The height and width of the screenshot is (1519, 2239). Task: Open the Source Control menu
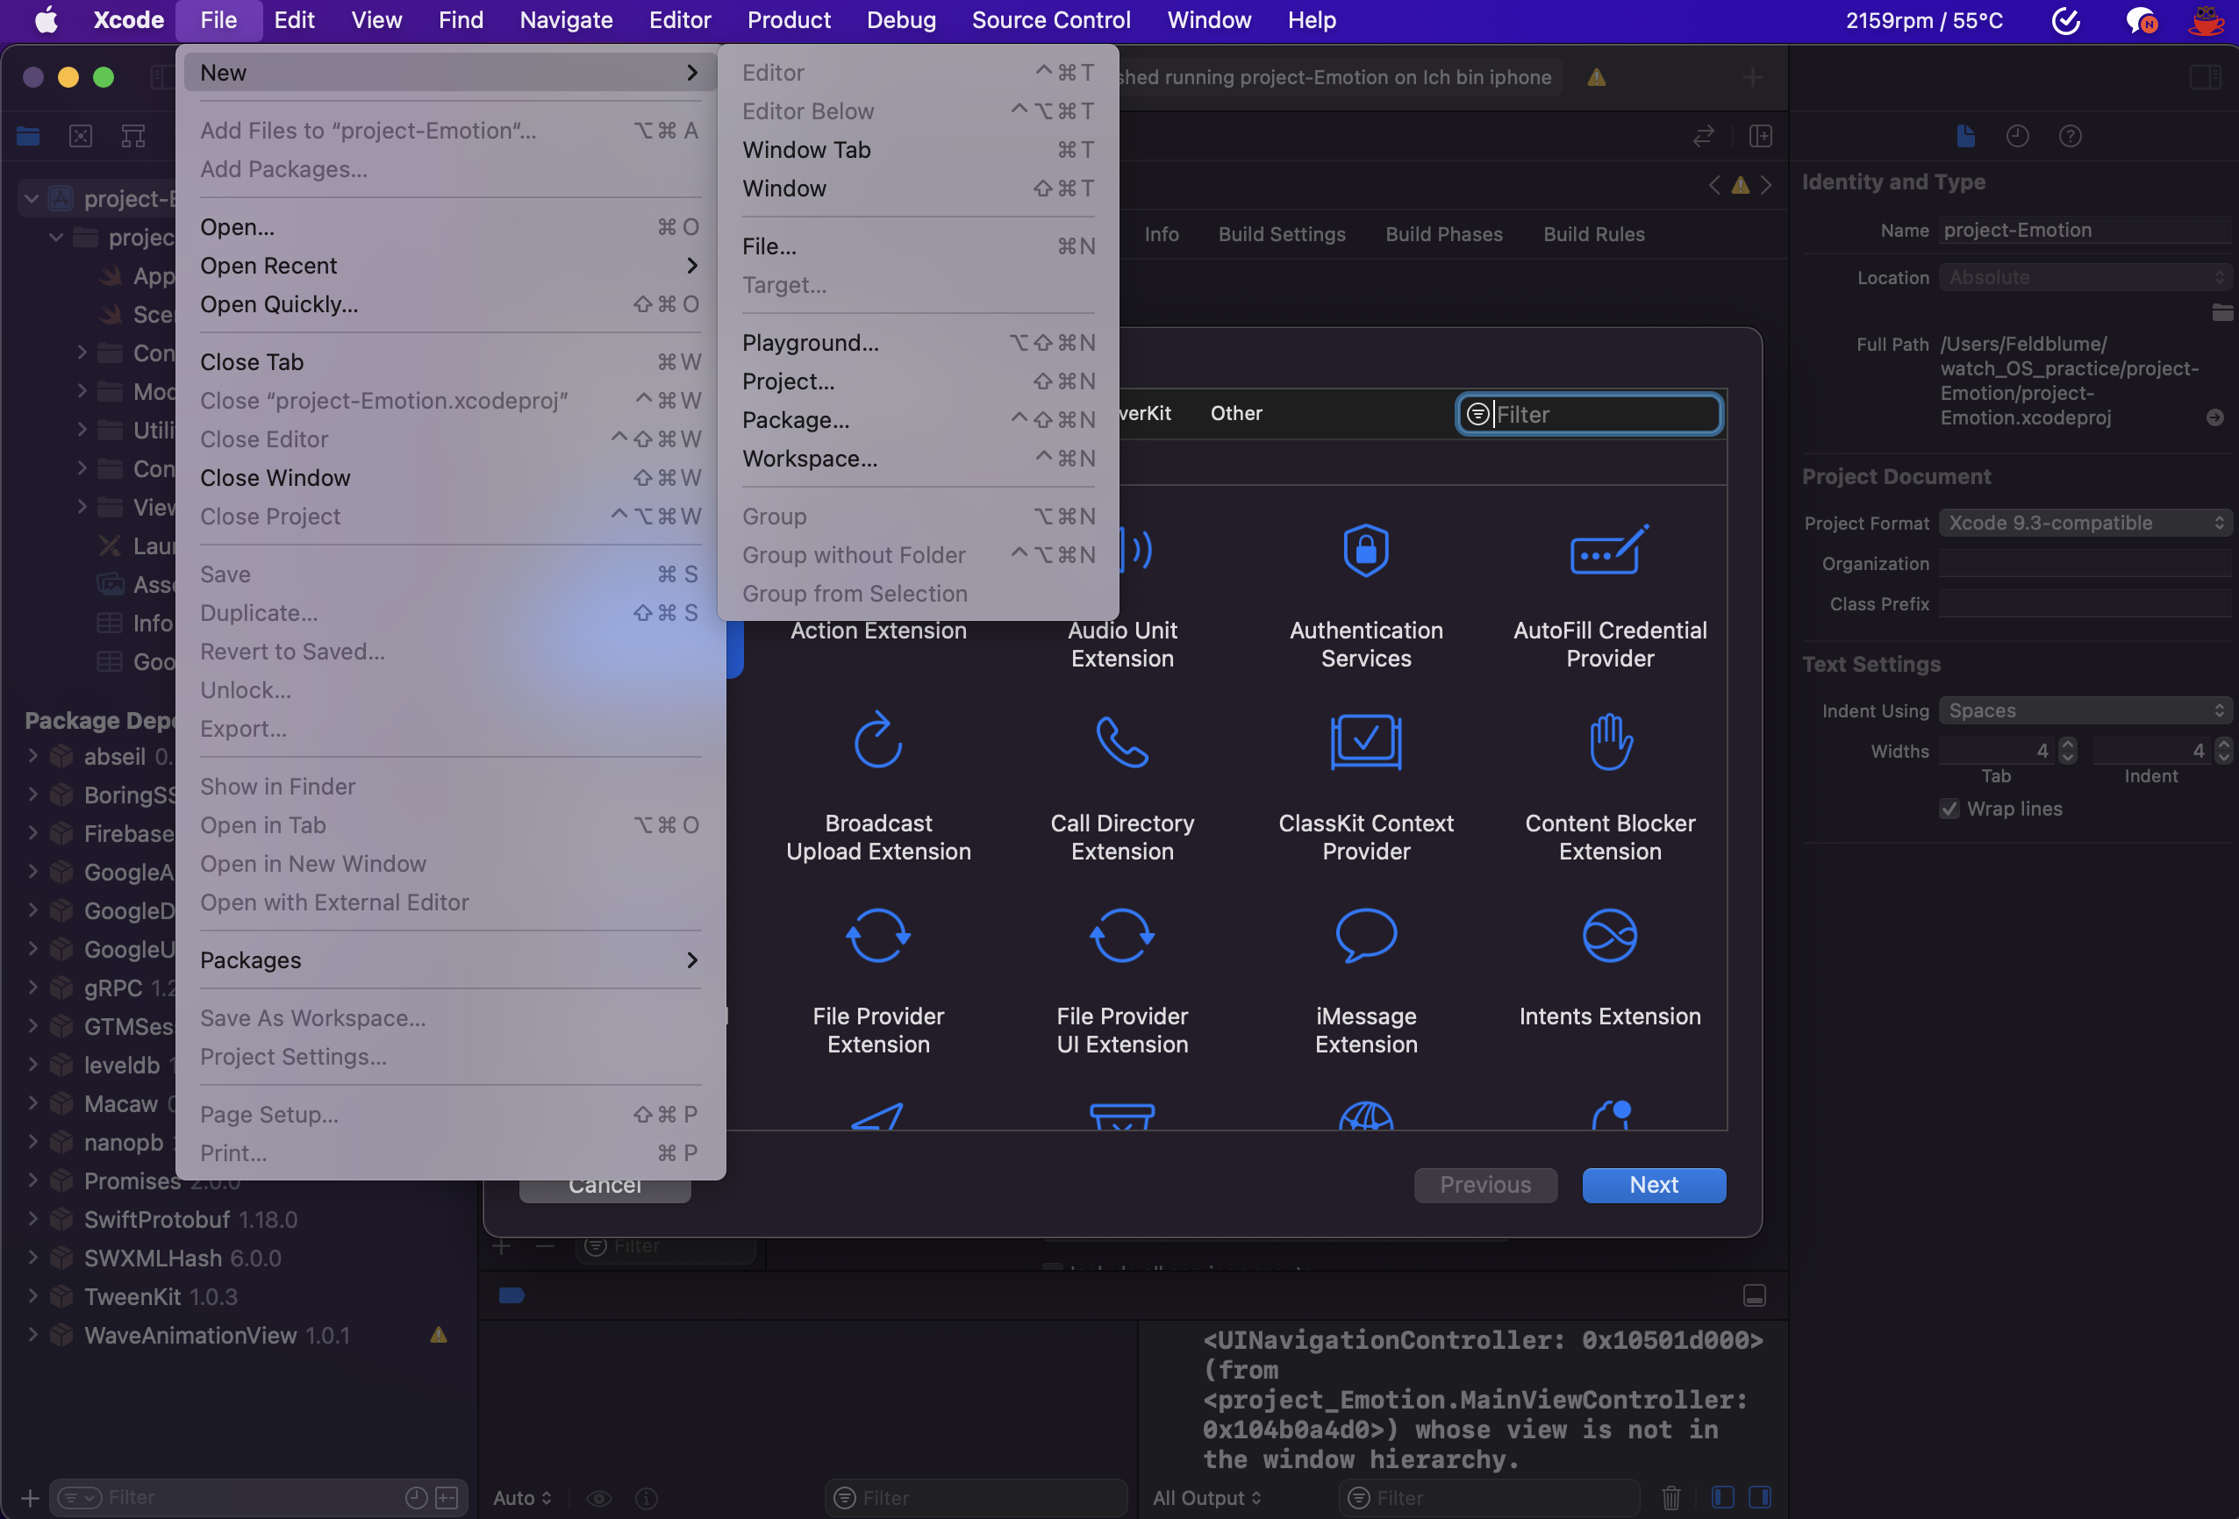pos(1050,20)
